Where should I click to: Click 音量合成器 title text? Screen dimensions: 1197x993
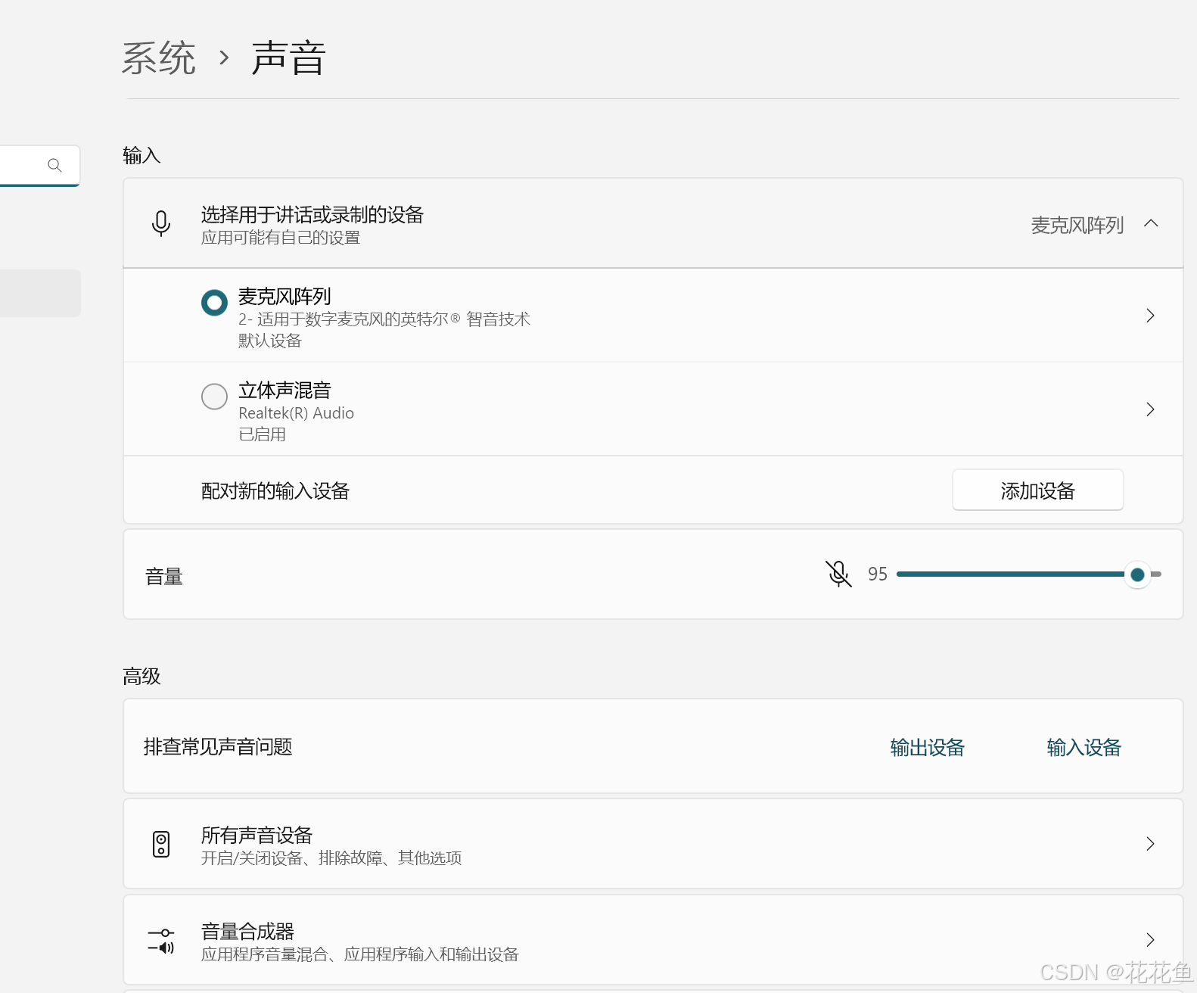point(247,932)
